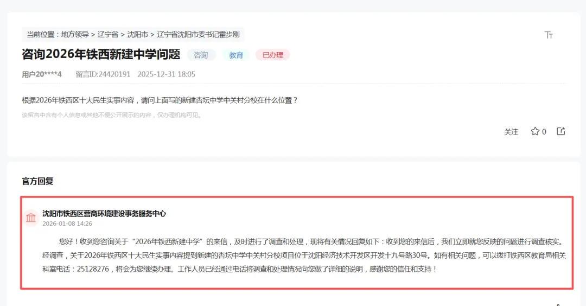Viewport: 586px width, 306px height.
Task: Open 沈阳市铁西区营商环境建设事务服务中心 department name
Action: pyautogui.click(x=104, y=214)
